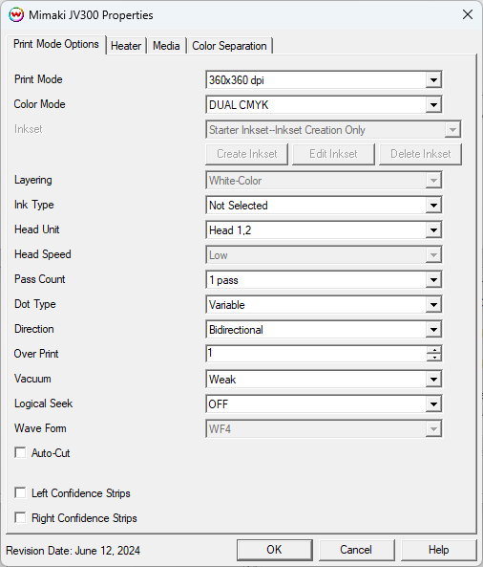The width and height of the screenshot is (483, 567).
Task: Enable the Auto-Cut checkbox
Action: [x=20, y=452]
